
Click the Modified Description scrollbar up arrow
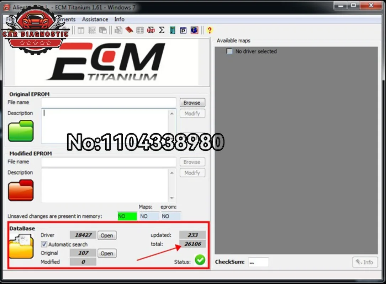point(172,173)
